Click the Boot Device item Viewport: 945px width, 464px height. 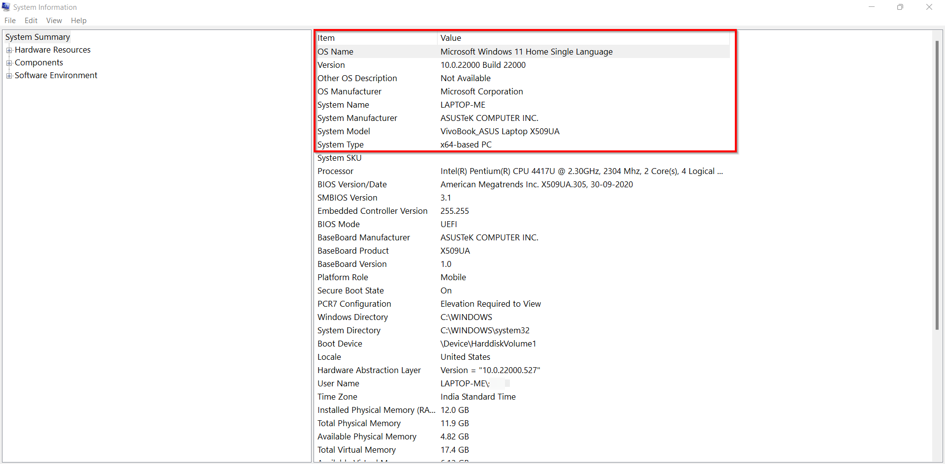click(340, 344)
